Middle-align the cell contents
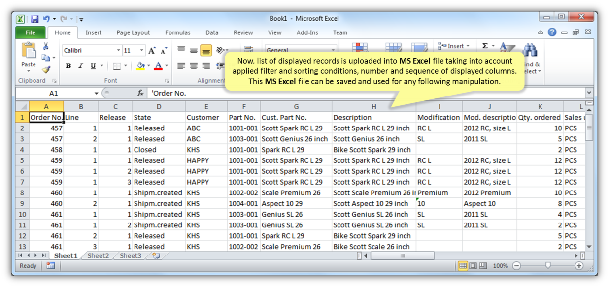609x287 pixels. click(194, 50)
